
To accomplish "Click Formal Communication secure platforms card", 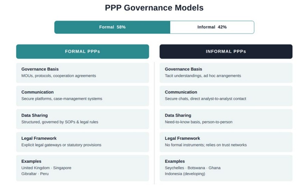I will [82, 96].
